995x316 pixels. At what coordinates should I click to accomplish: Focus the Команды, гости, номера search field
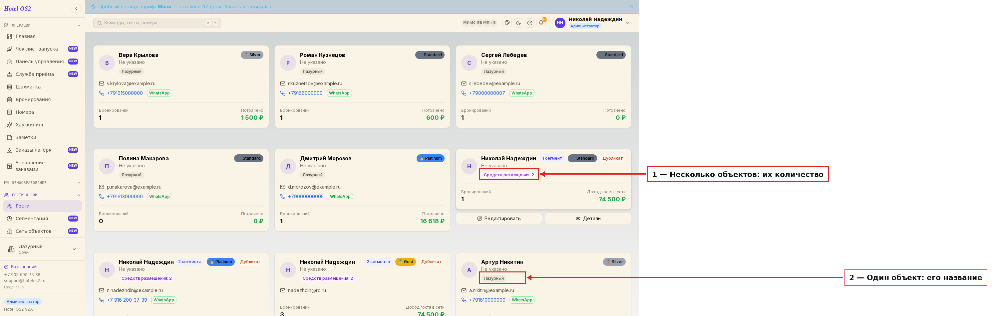(157, 23)
